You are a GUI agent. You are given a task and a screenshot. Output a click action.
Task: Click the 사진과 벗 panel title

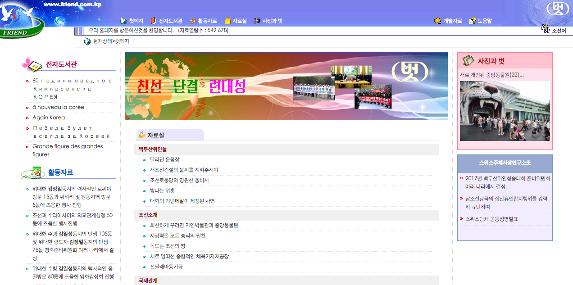[x=491, y=61]
